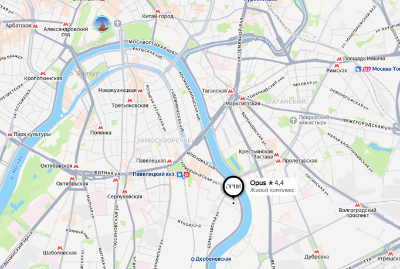
Task: Click the Китай-город metro icon
Action: coord(158,11)
